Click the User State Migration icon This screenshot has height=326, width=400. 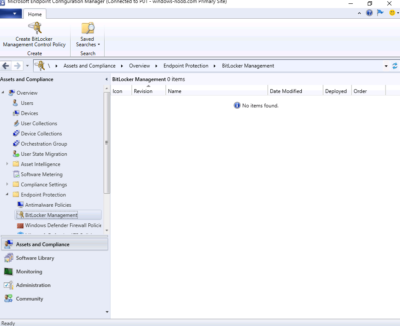(x=16, y=154)
